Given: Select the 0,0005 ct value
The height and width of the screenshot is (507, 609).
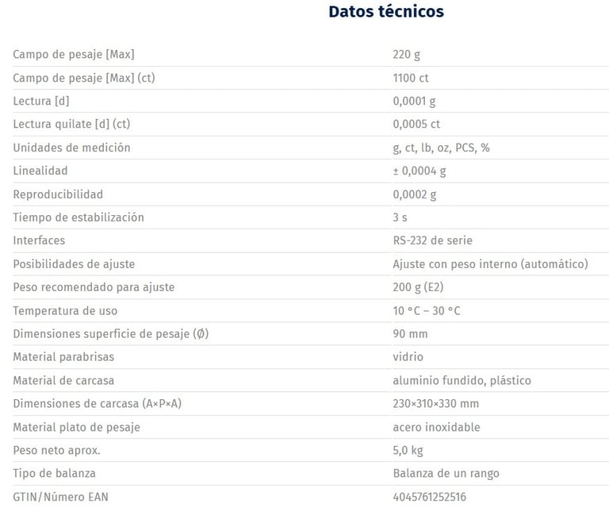Looking at the screenshot, I should pos(416,125).
